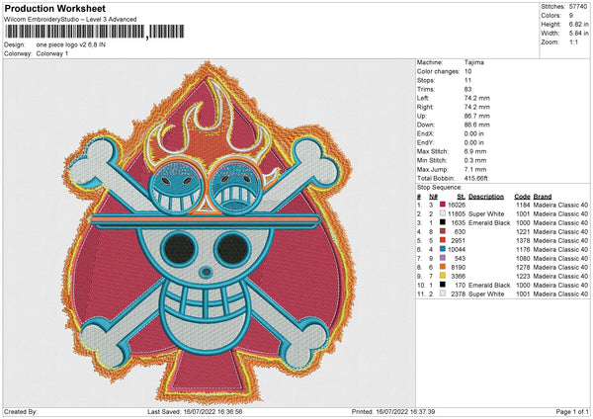Click the Min Stitch value '0.3 mm'
The image size is (593, 419).
475,160
